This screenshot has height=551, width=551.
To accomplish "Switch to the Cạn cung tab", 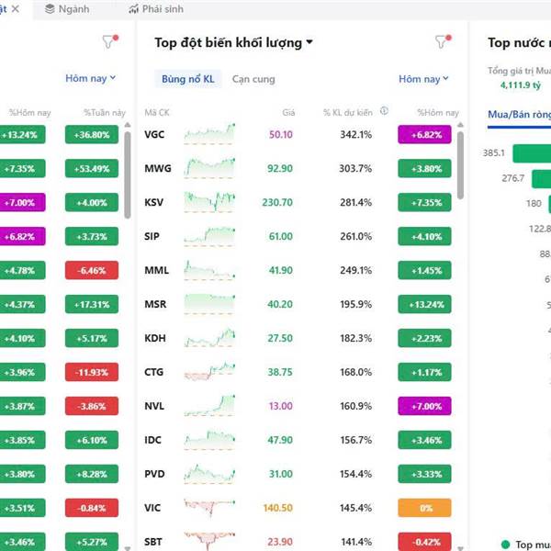I will (253, 79).
